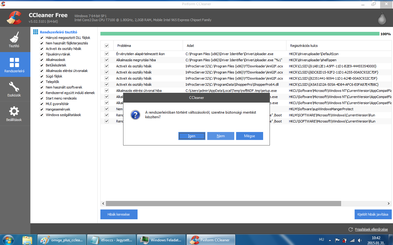Sort by Probléma column header
Viewport: 393px width, 245px height.
(x=124, y=46)
